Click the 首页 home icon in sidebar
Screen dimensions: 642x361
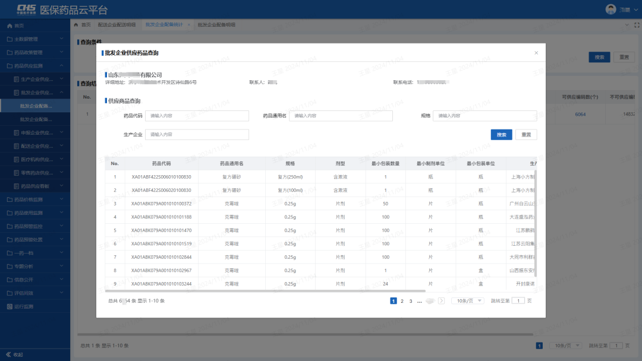point(10,26)
